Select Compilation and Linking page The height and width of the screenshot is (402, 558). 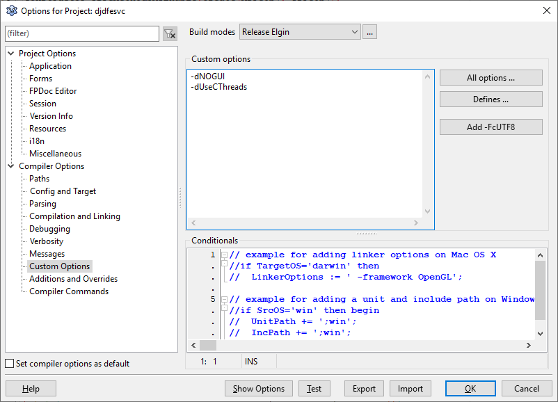(x=74, y=216)
